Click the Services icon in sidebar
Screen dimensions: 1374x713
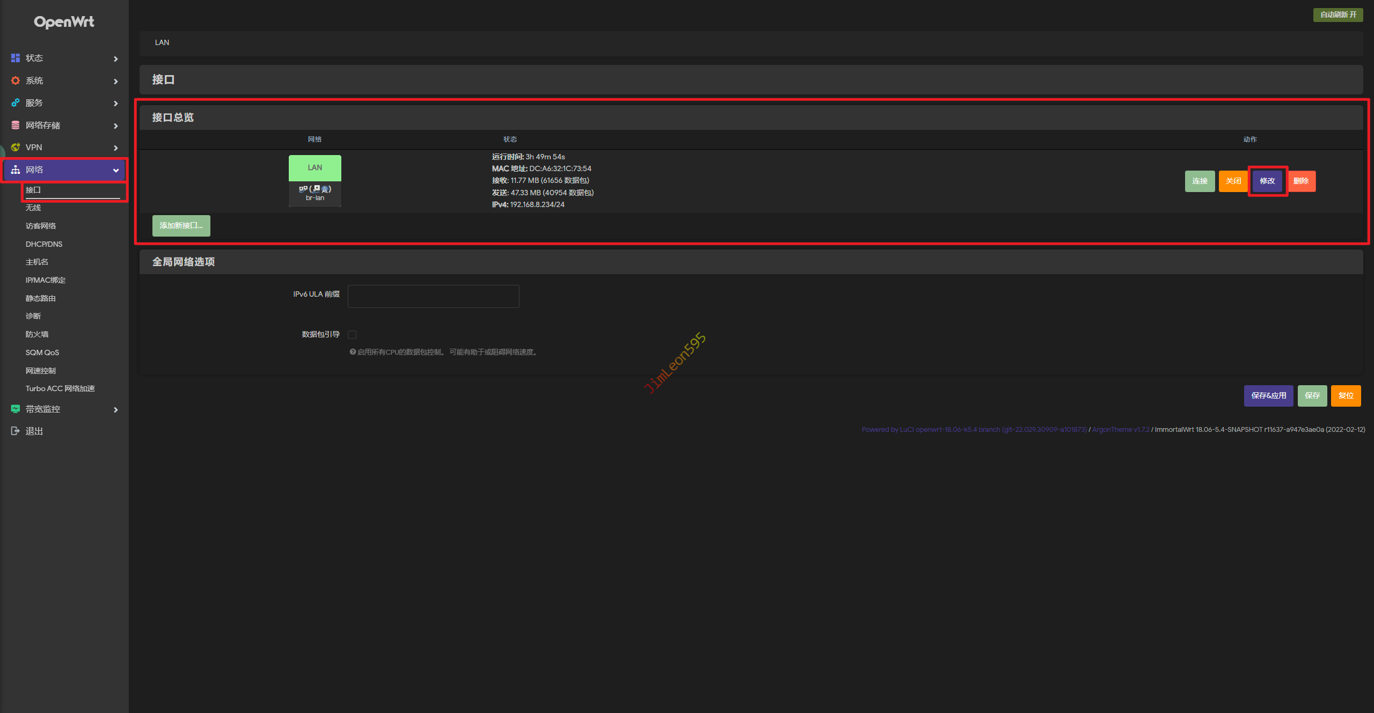(x=16, y=102)
